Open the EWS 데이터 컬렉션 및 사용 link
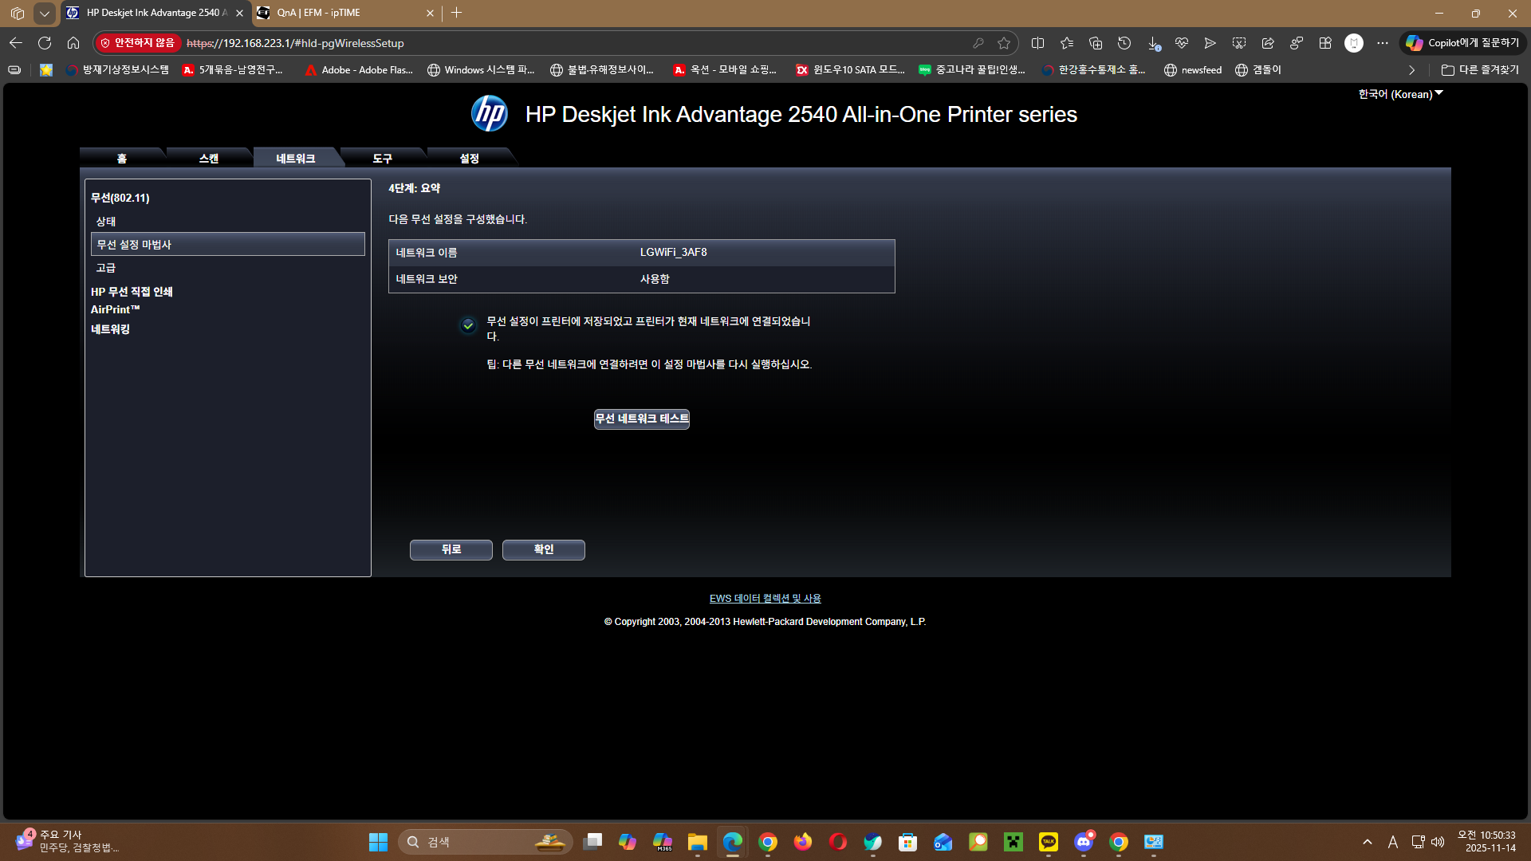This screenshot has height=861, width=1531. [765, 598]
